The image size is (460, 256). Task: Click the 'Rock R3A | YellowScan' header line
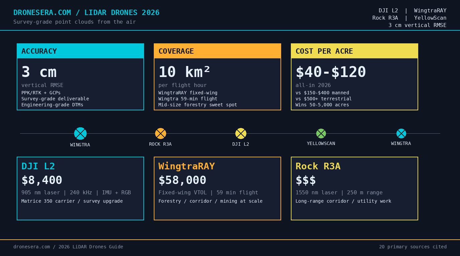pos(410,18)
